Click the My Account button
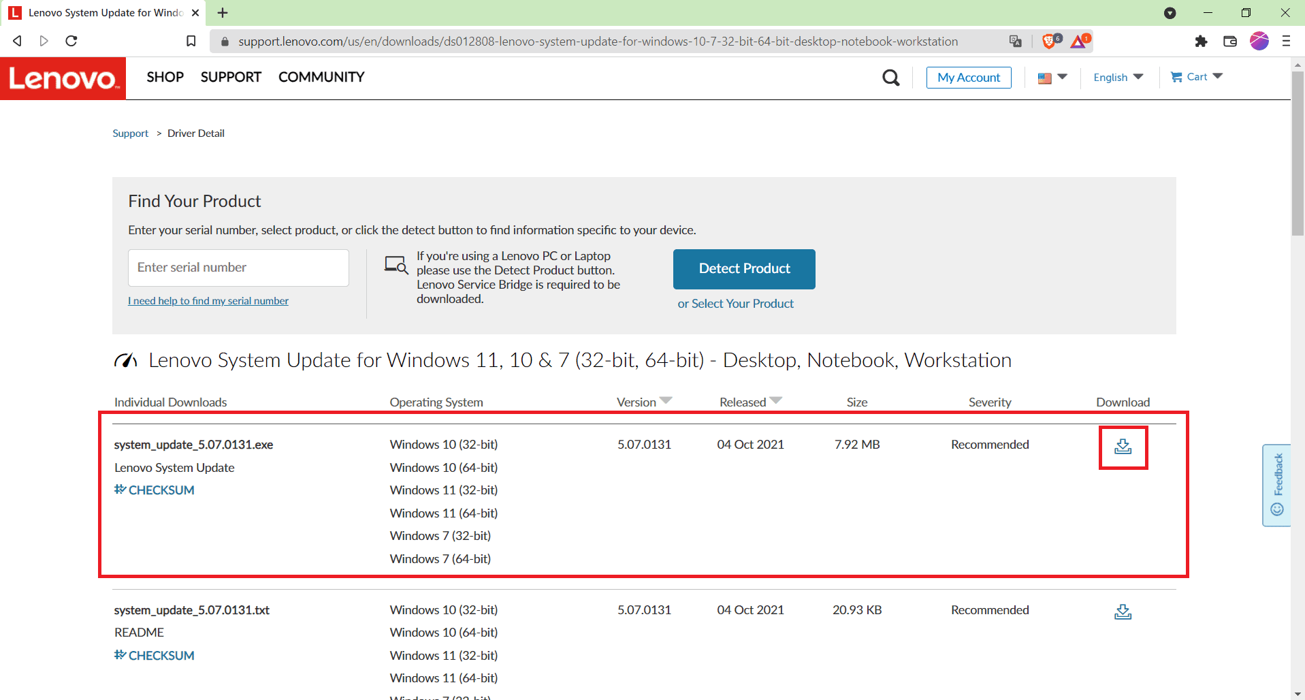The image size is (1305, 700). 968,78
